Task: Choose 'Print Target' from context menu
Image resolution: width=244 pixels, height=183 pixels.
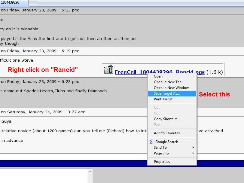Action: [x=163, y=99]
